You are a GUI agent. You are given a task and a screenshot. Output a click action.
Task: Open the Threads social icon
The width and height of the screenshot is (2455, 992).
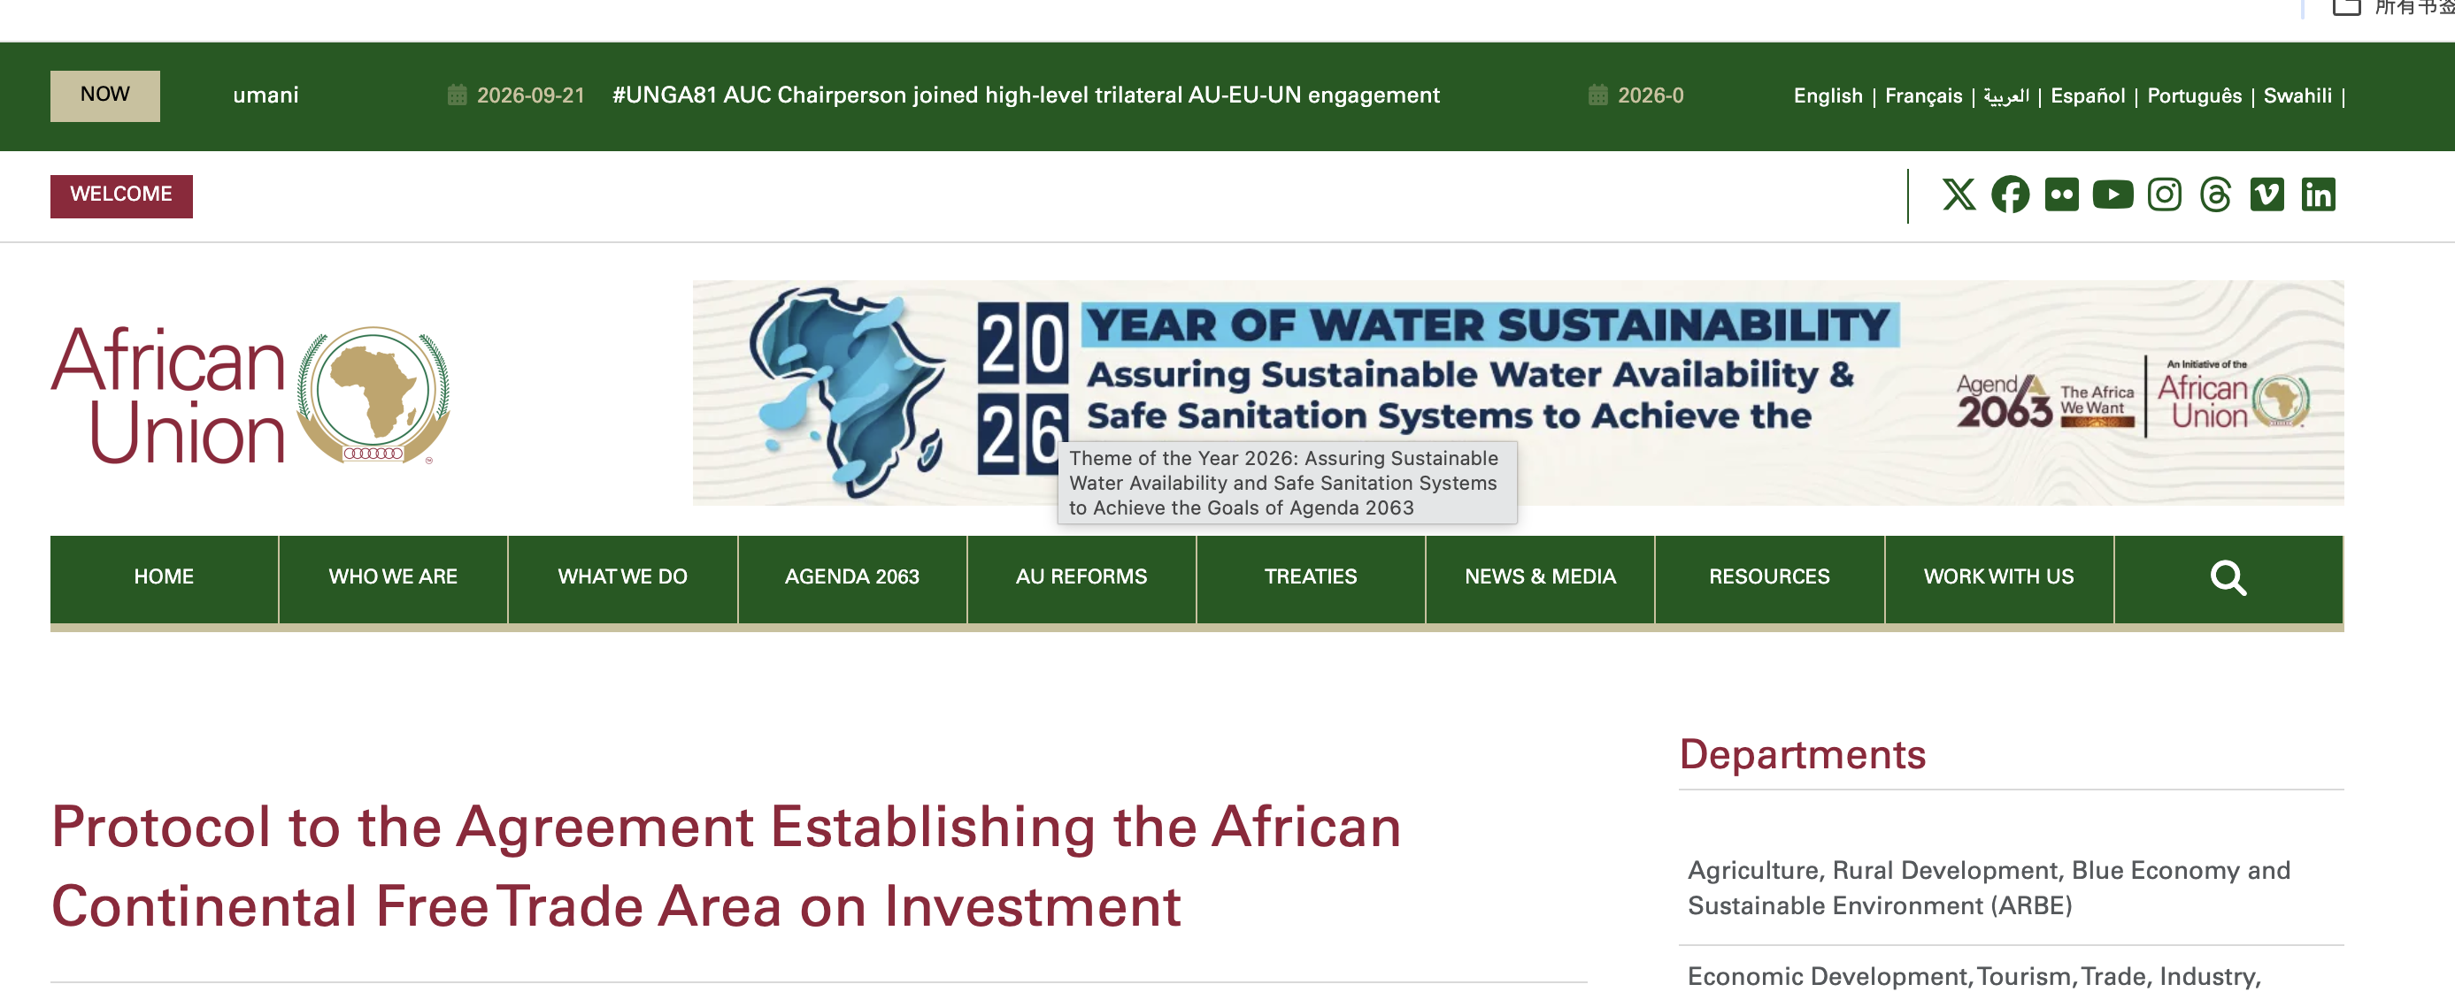pyautogui.click(x=2216, y=195)
